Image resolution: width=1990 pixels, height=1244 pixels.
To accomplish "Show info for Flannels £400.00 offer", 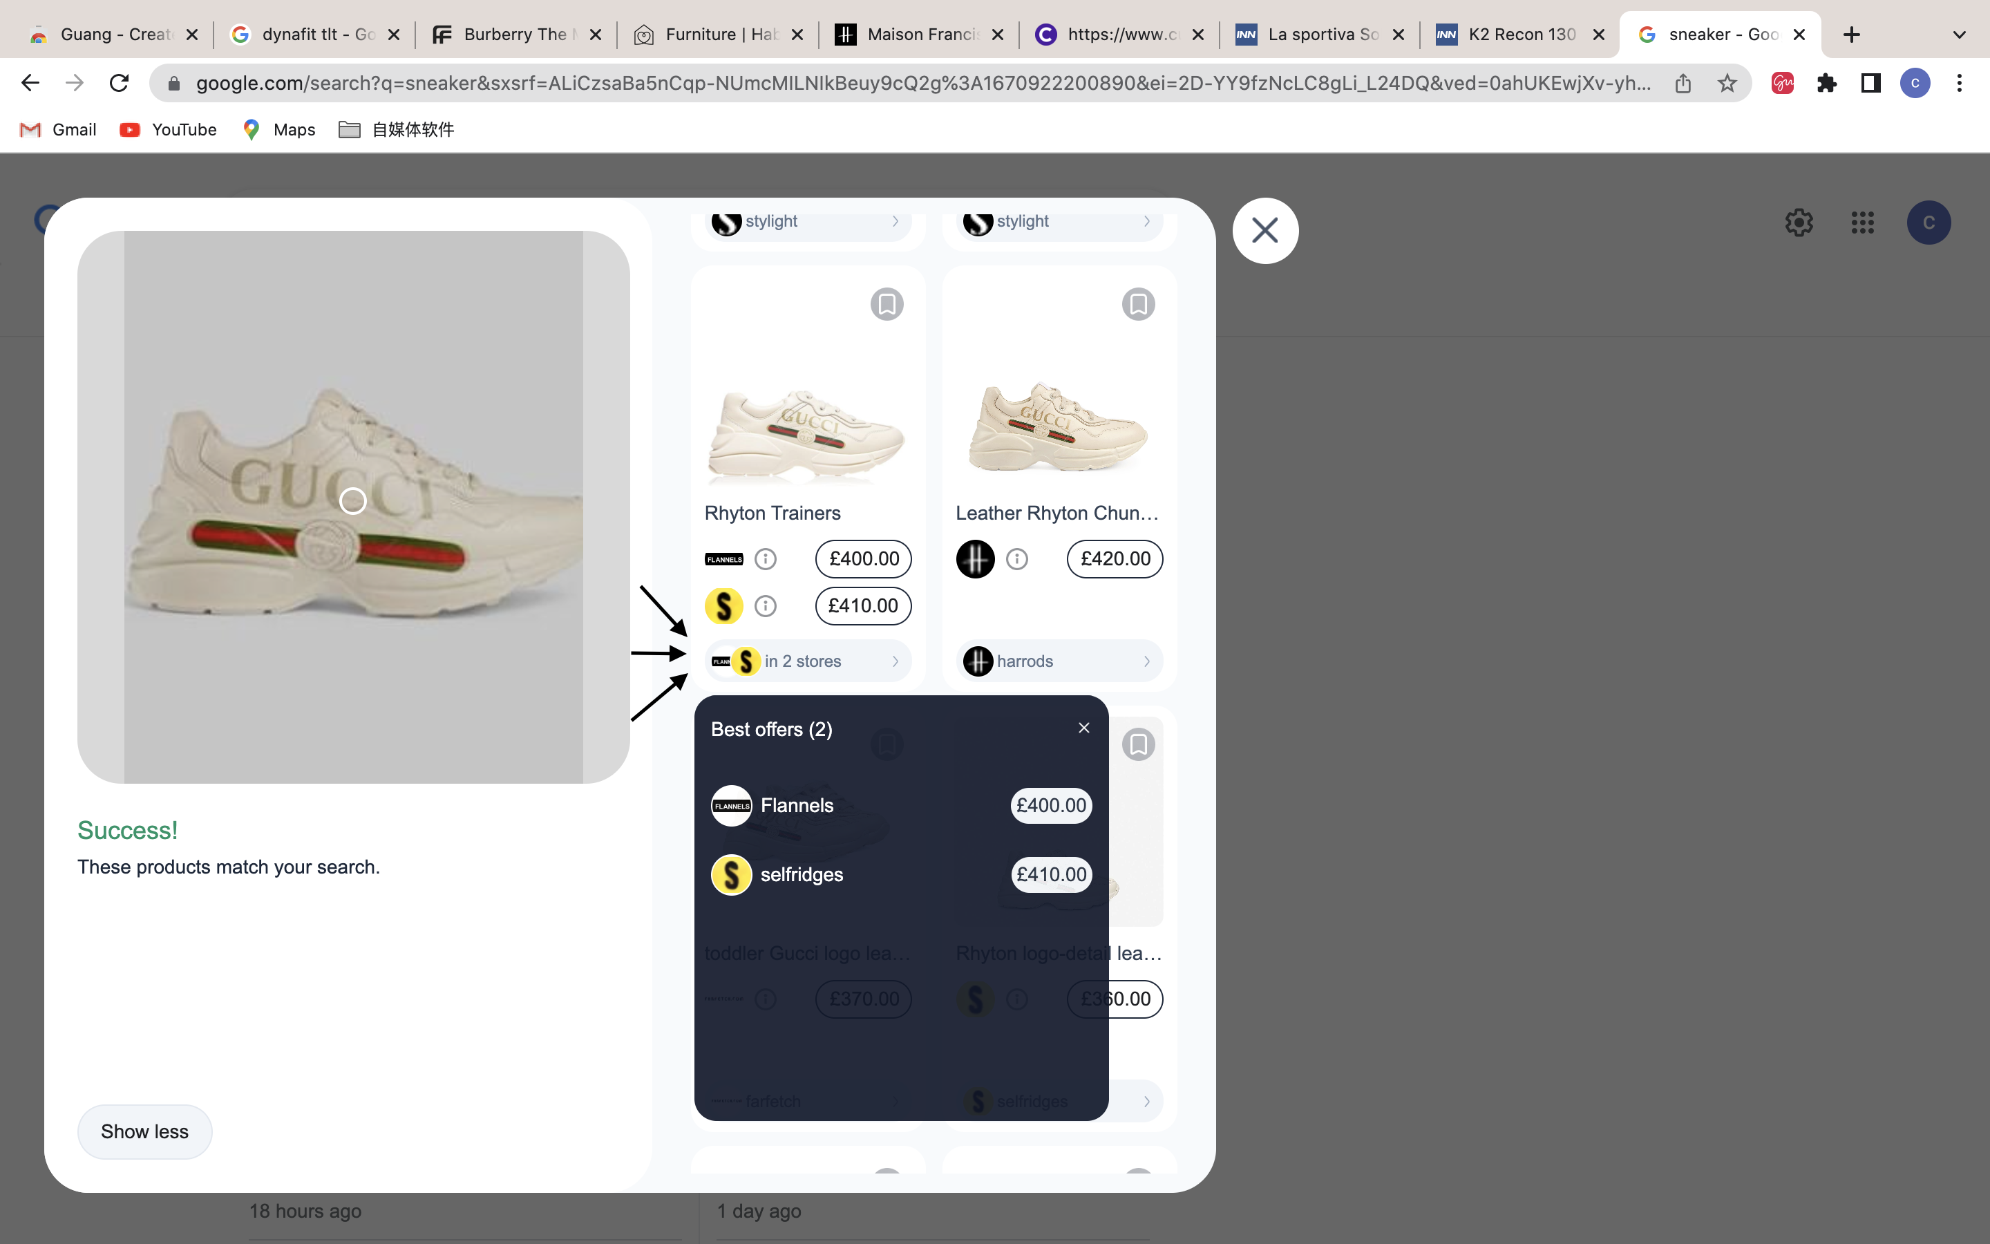I will (766, 560).
